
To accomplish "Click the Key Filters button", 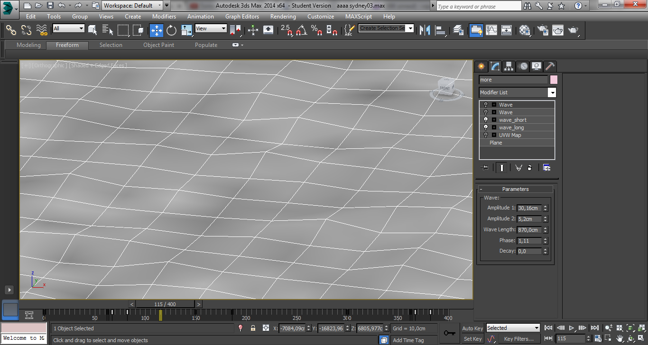I will tap(518, 339).
